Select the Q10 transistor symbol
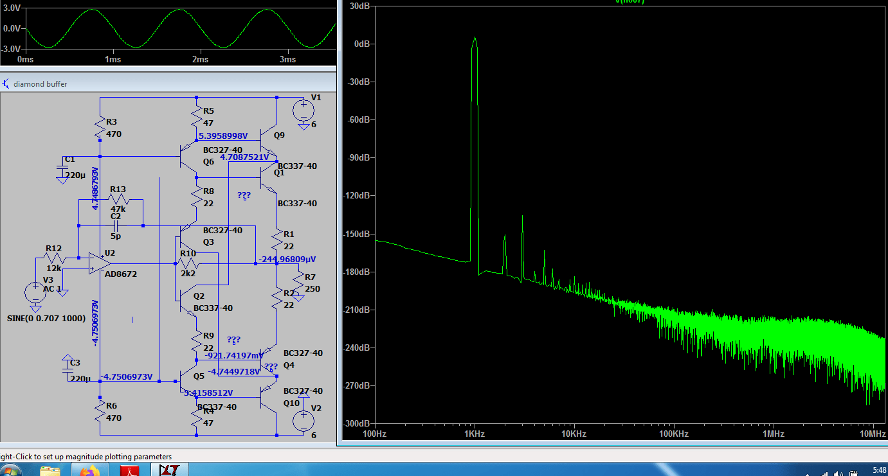Screen dimensions: 888x476 point(269,397)
